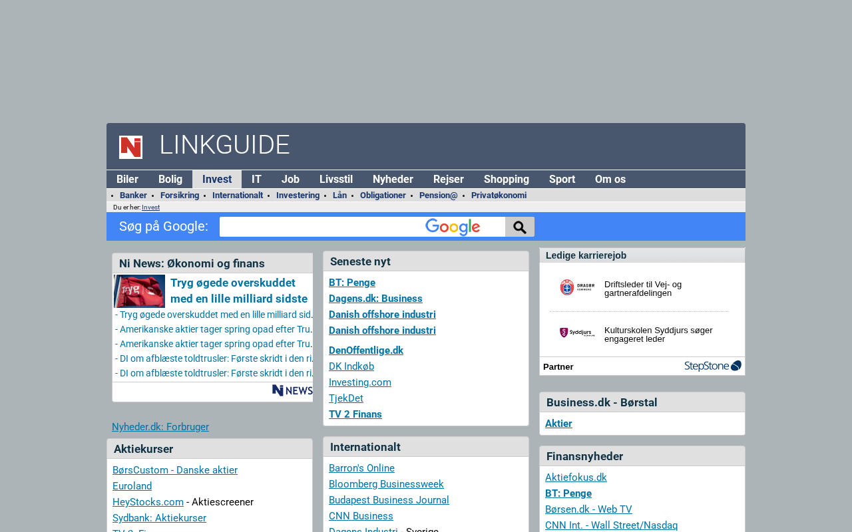This screenshot has width=852, height=532.
Task: Open BørsCustom - Danske aktier link
Action: [175, 470]
